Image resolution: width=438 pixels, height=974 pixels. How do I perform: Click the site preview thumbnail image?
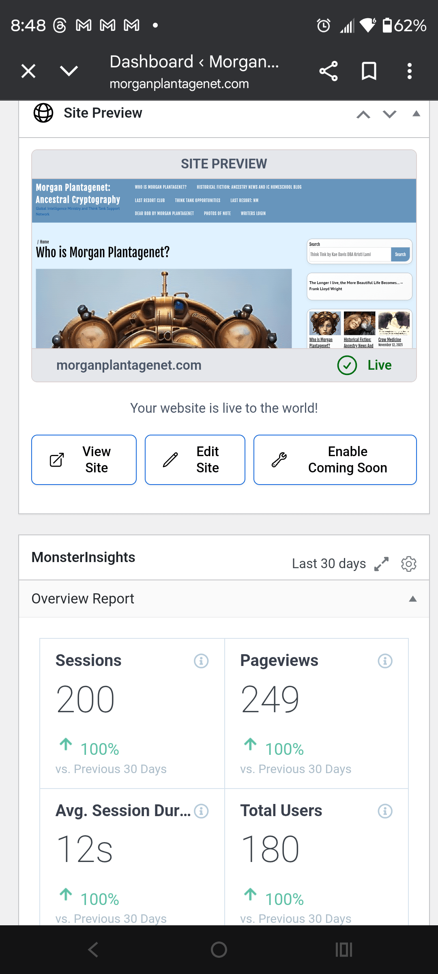click(x=224, y=264)
